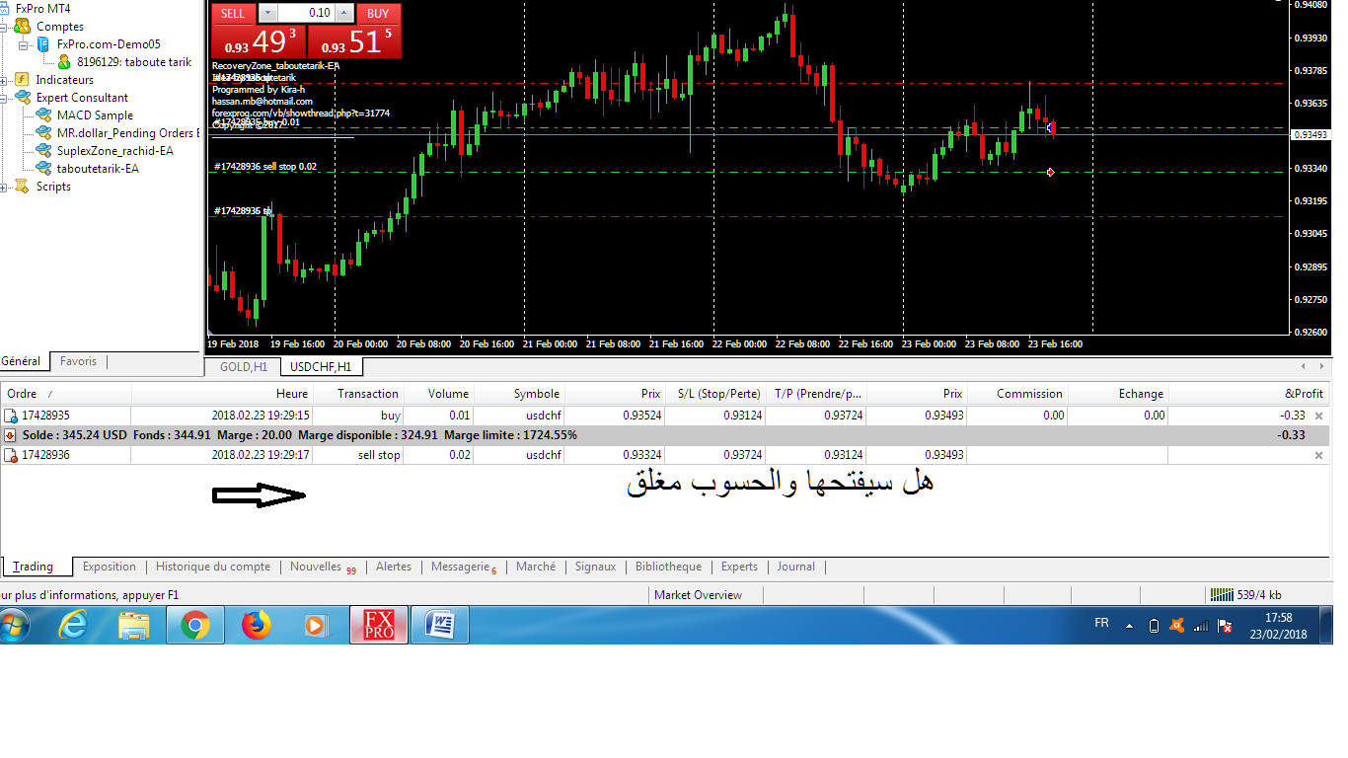Select the MACD Sample expert advisor
This screenshot has width=1348, height=758.
point(95,115)
